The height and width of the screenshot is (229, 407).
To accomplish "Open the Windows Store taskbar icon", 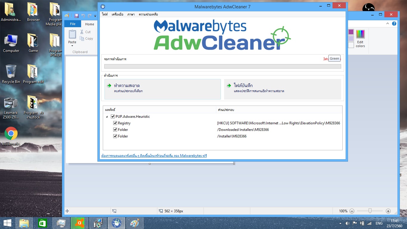I will [x=43, y=223].
